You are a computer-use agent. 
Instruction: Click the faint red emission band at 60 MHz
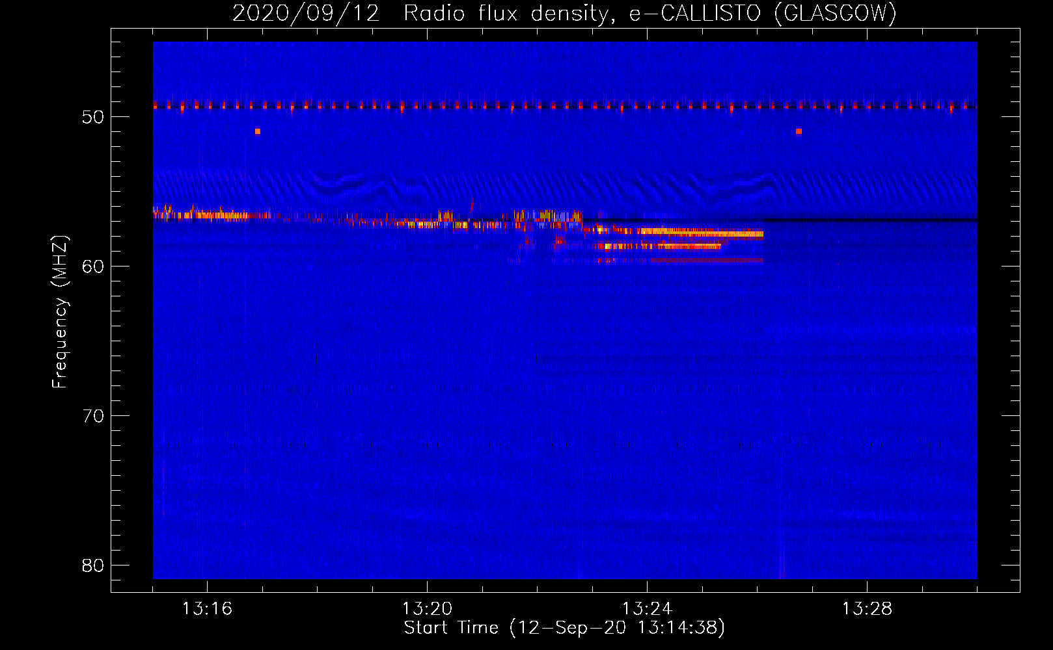[706, 261]
